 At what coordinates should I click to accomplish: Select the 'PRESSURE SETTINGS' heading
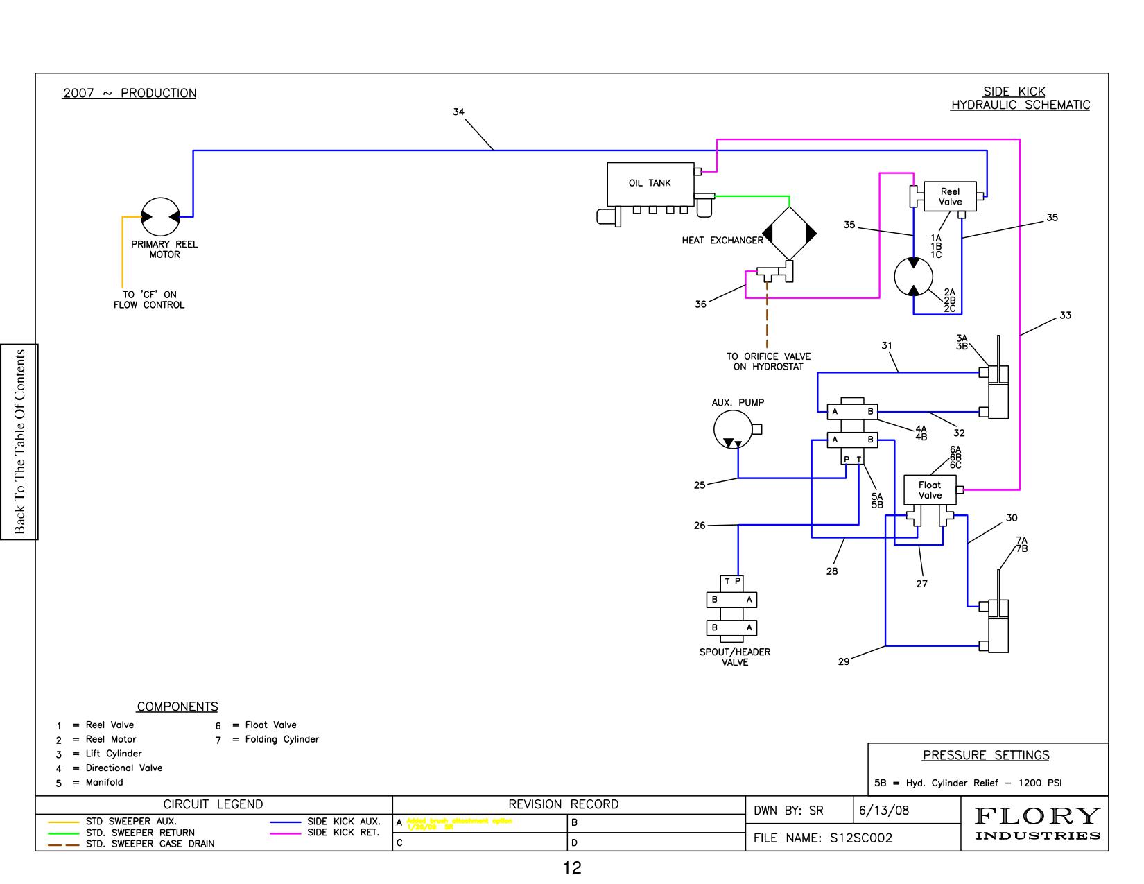(986, 755)
